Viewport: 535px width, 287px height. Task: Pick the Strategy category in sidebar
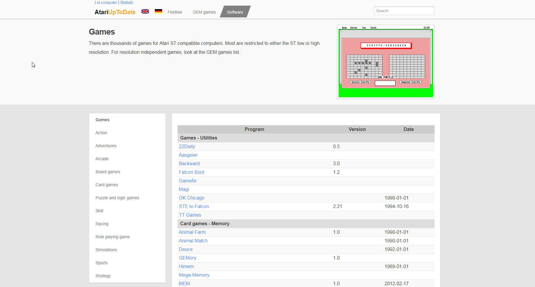click(103, 276)
